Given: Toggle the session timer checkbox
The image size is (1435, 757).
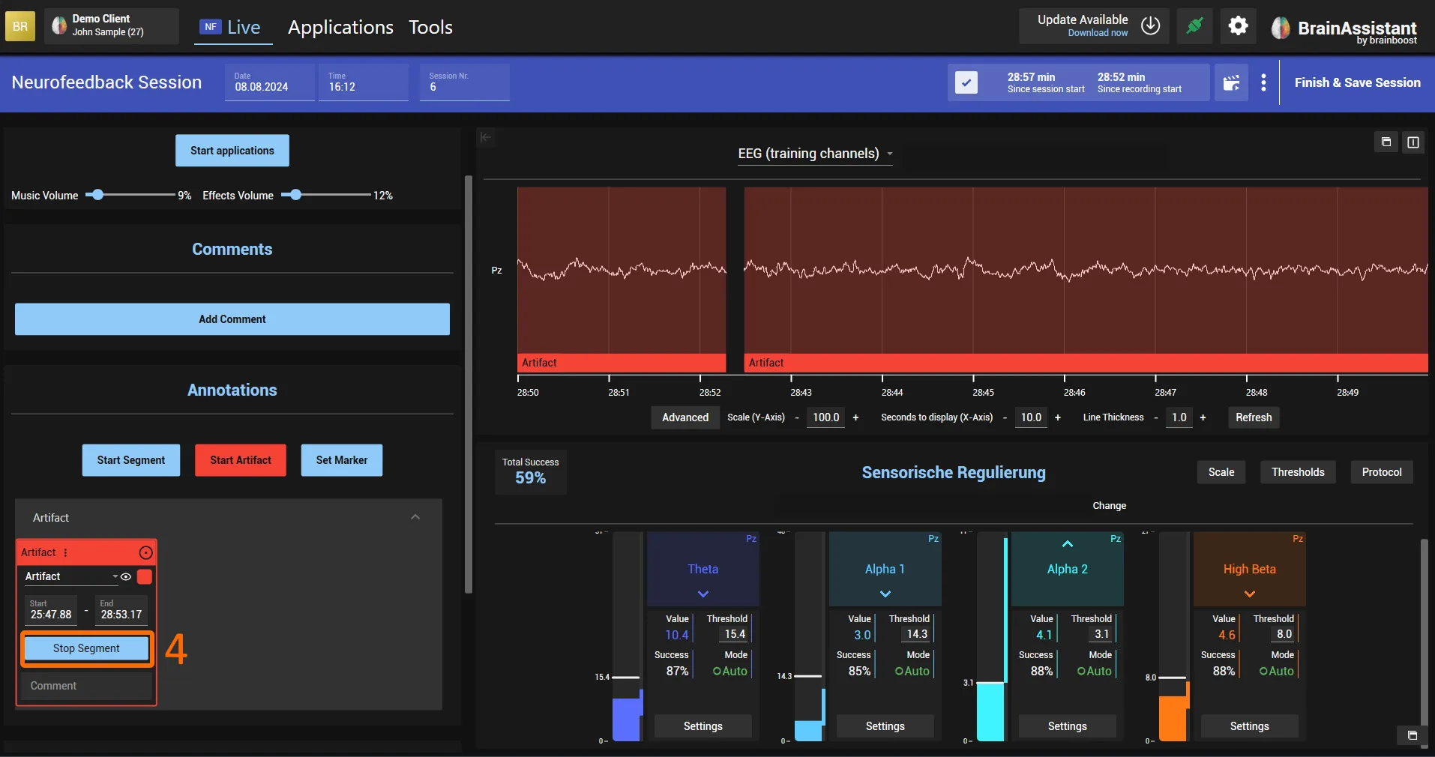Looking at the screenshot, I should [x=966, y=82].
